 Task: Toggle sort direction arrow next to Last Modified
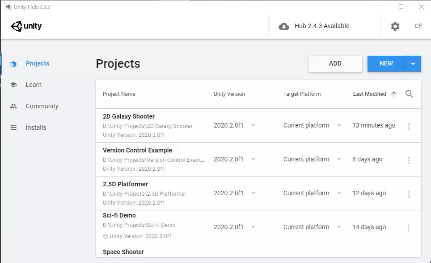[x=393, y=94]
